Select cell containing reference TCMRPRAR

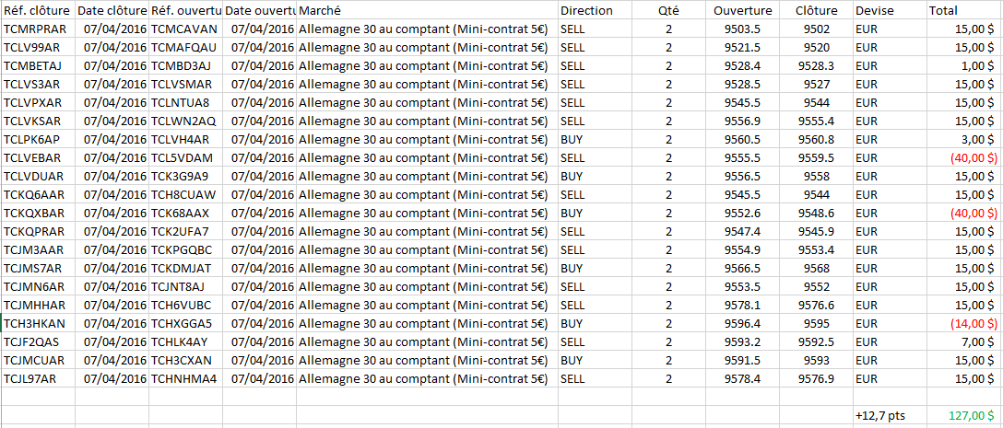37,29
